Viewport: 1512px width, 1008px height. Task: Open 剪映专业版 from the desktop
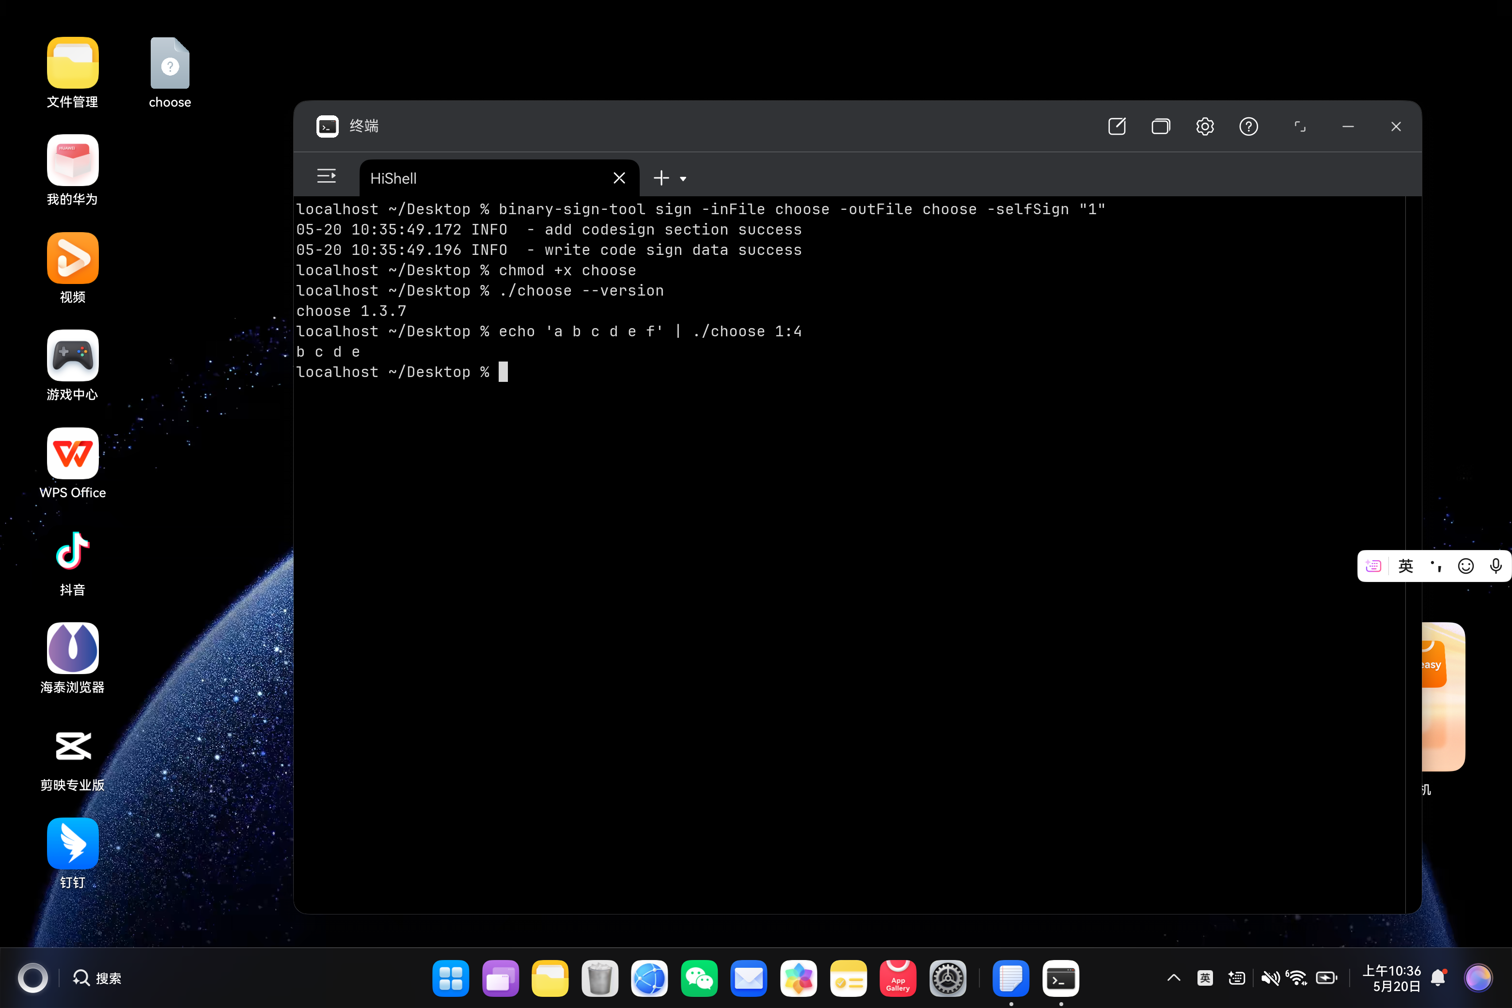73,746
